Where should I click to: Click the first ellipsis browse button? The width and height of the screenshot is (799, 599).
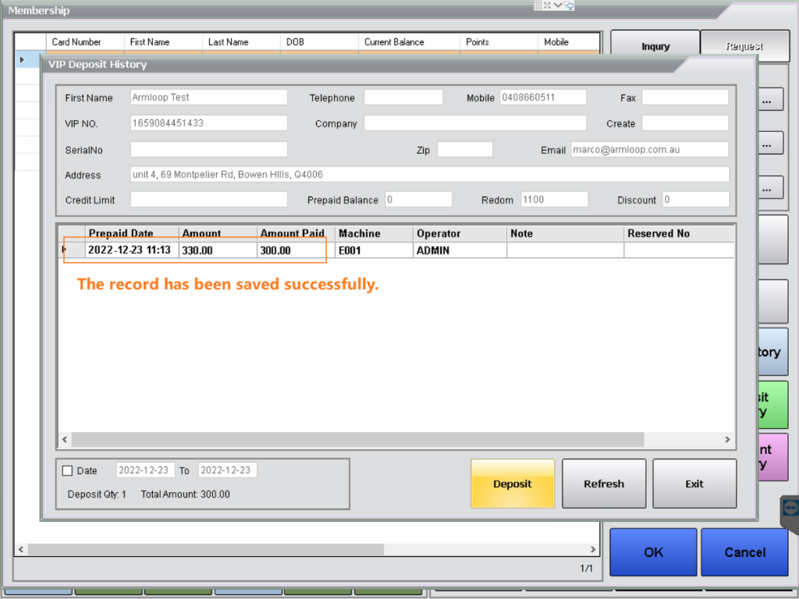click(x=766, y=101)
